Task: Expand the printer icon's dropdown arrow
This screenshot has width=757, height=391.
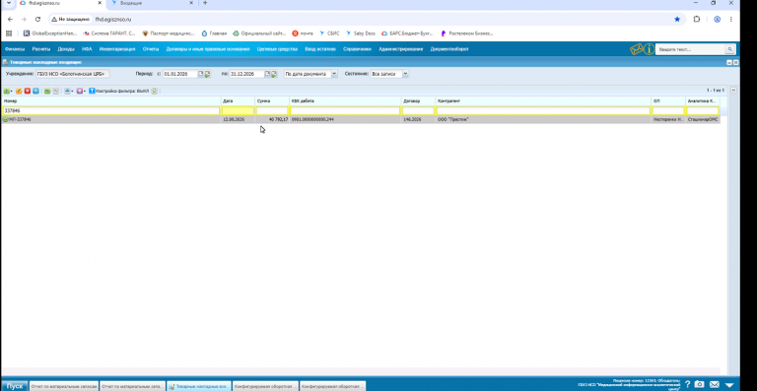Action: (x=72, y=92)
